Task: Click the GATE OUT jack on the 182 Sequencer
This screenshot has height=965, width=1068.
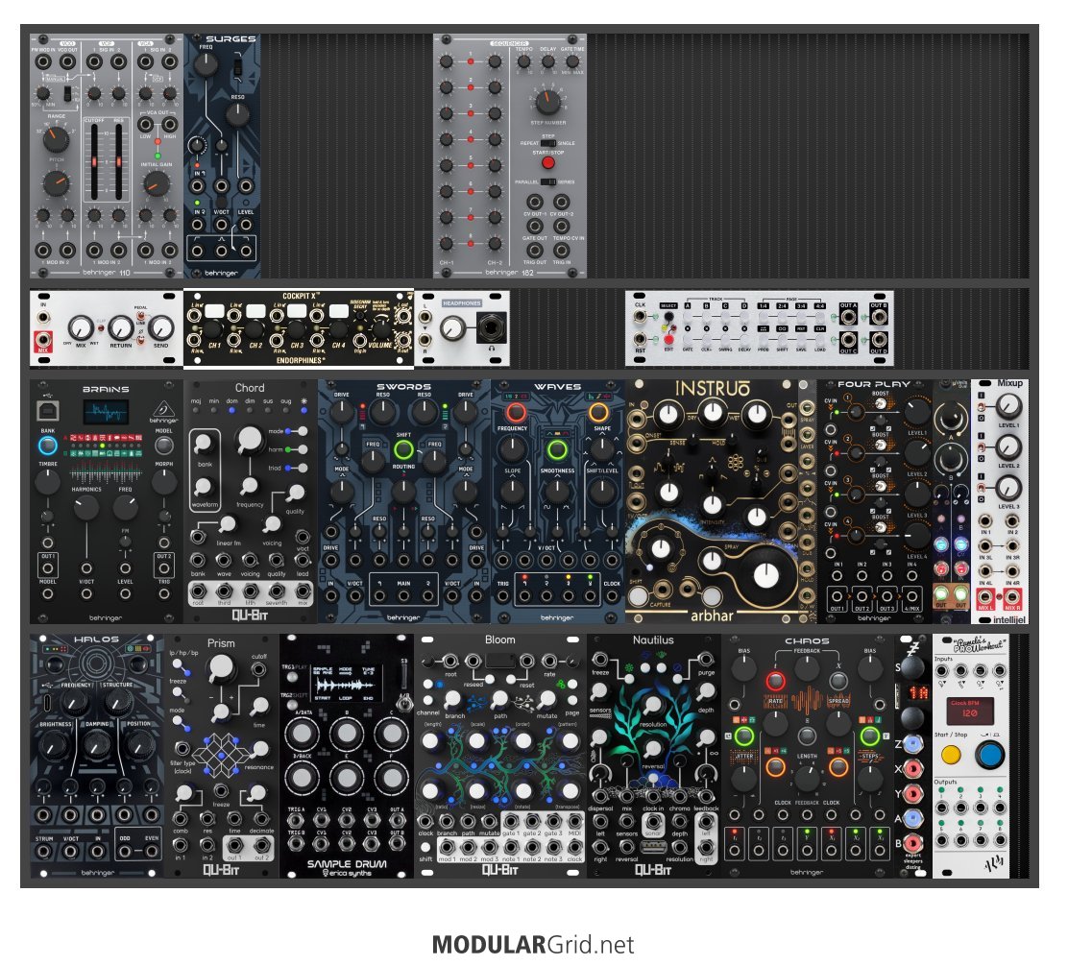Action: [535, 226]
